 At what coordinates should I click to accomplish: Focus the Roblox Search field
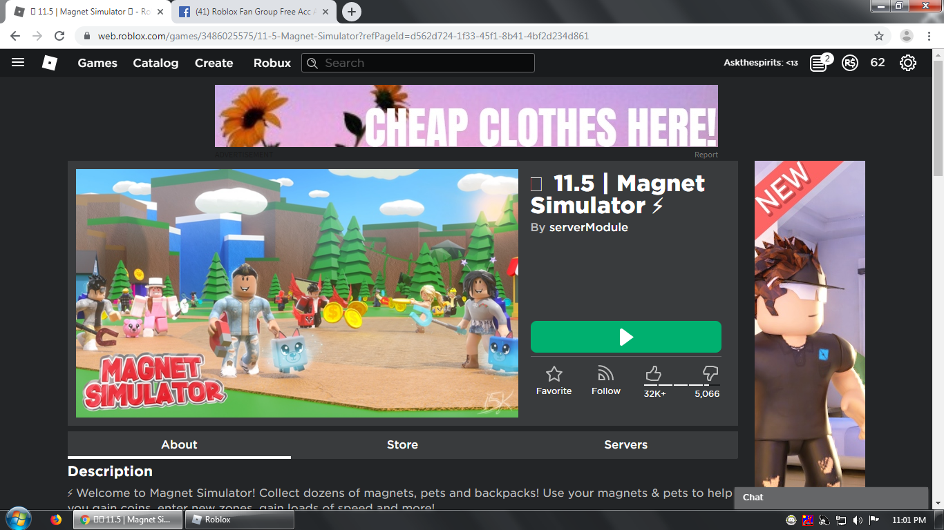pos(418,63)
